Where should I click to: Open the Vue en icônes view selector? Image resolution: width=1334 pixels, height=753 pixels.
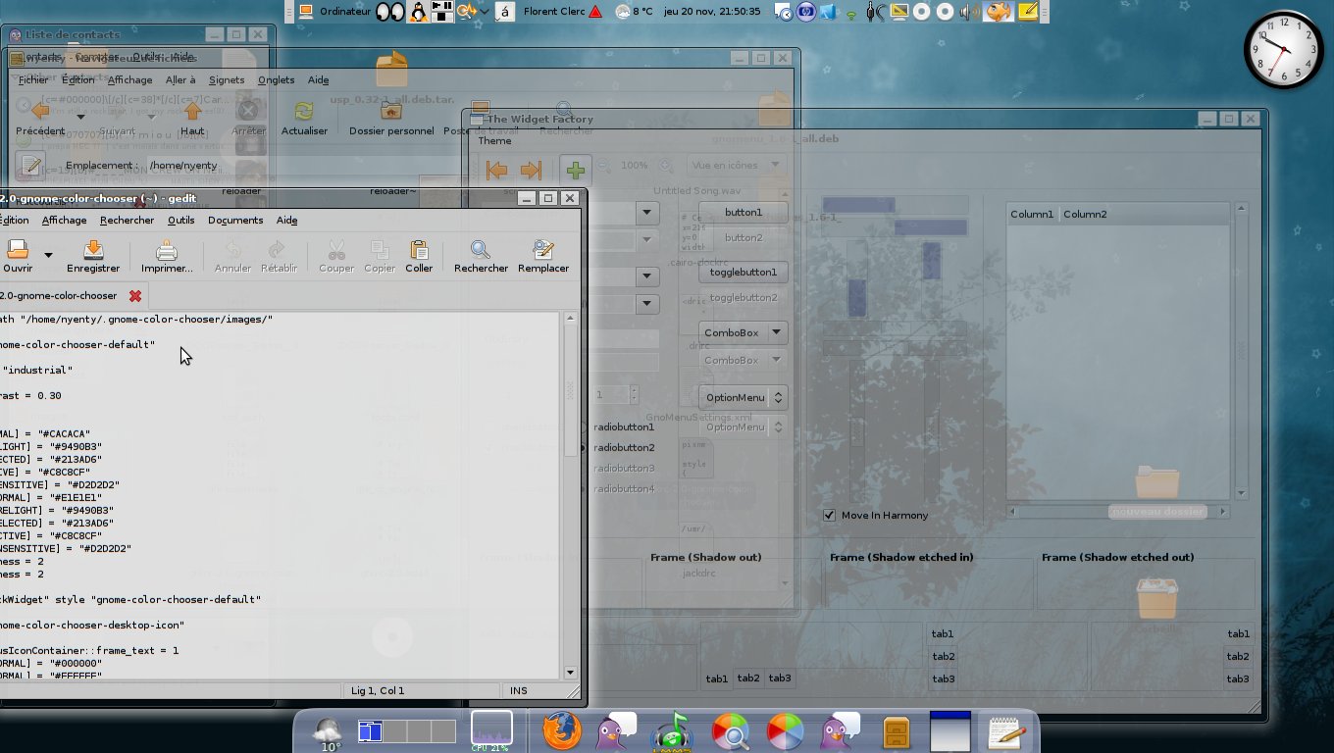[737, 165]
